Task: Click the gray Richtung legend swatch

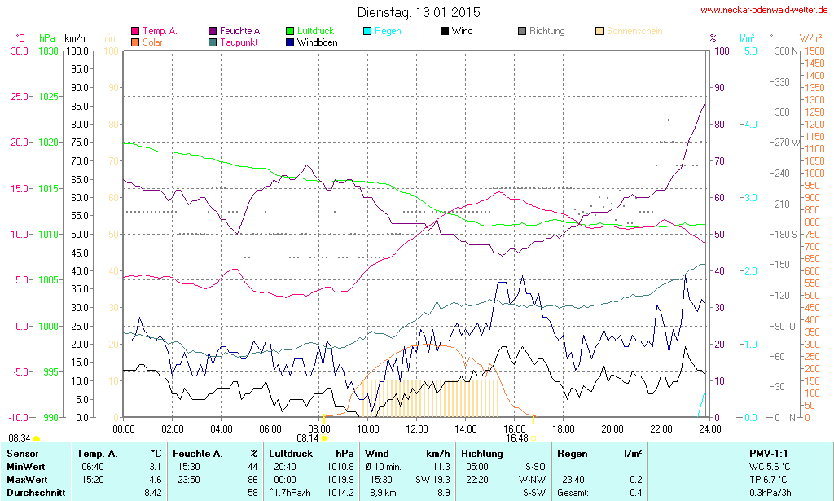Action: coord(522,31)
